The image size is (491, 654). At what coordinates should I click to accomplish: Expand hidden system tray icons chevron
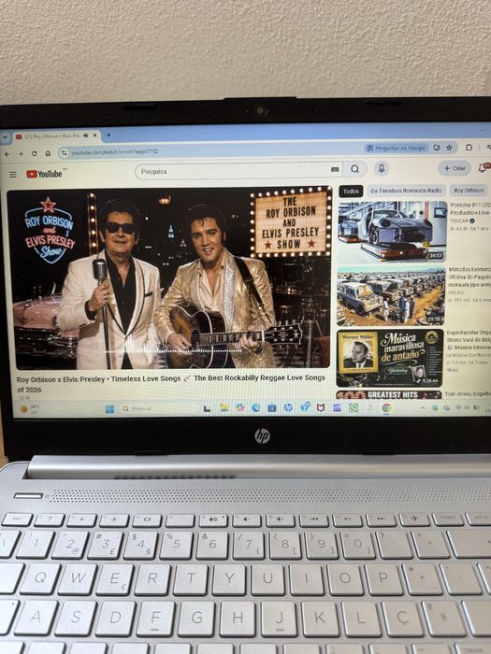423,407
